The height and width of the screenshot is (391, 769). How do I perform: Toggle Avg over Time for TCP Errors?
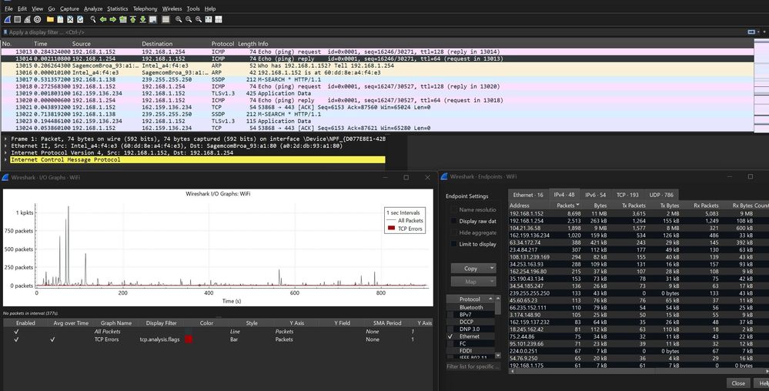pyautogui.click(x=52, y=339)
